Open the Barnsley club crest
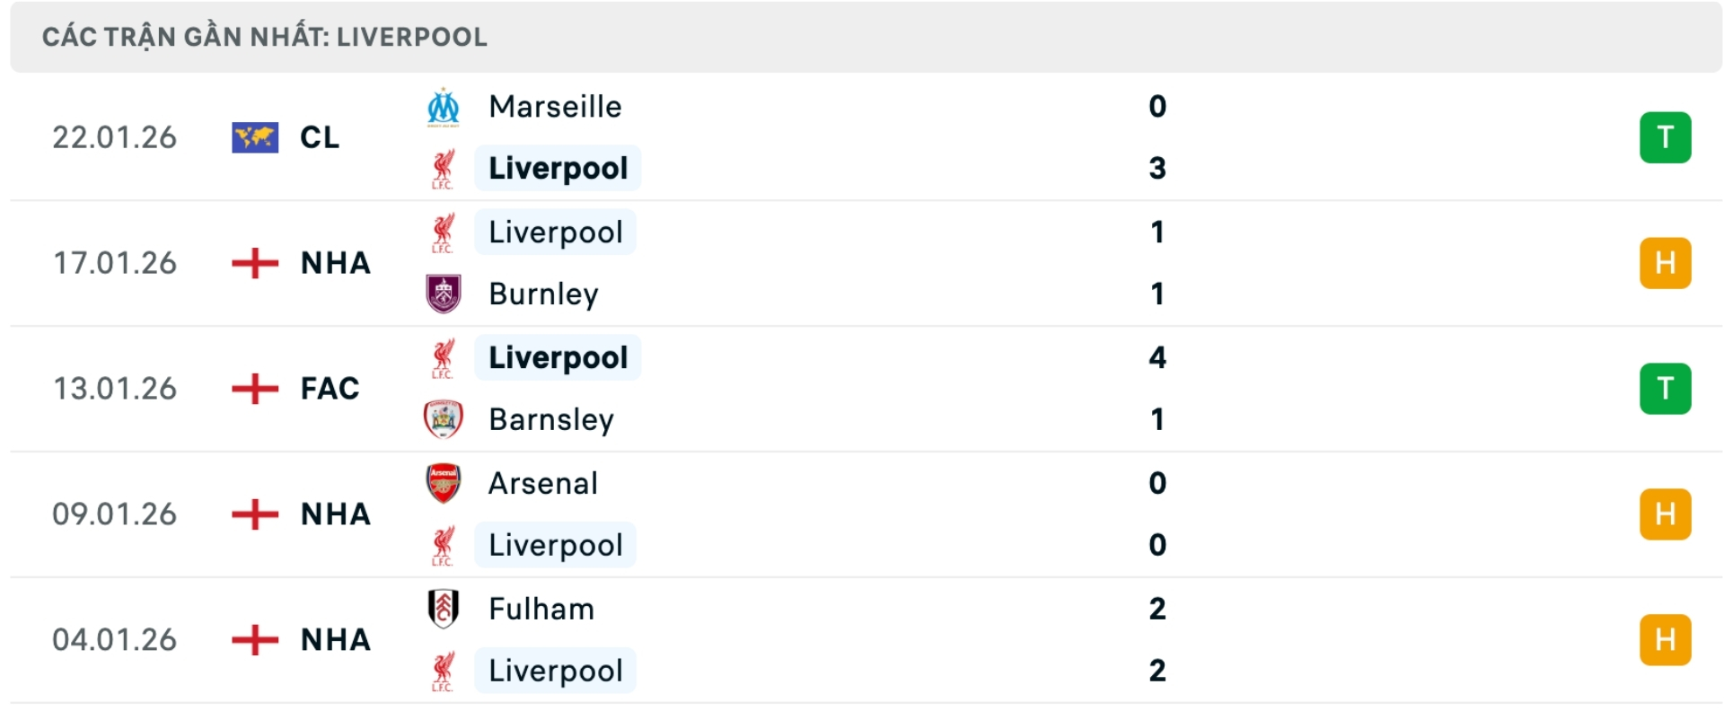 coord(444,419)
